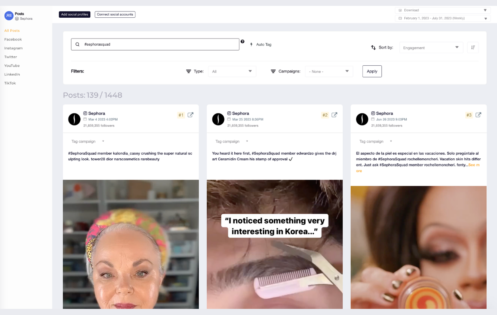The height and width of the screenshot is (315, 497).
Task: Open the Sort by Engagement dropdown
Action: pos(431,48)
